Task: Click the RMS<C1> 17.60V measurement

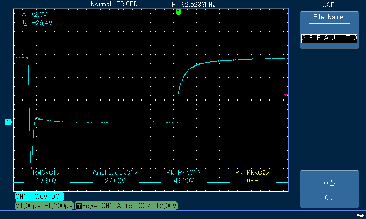Action: 46,177
